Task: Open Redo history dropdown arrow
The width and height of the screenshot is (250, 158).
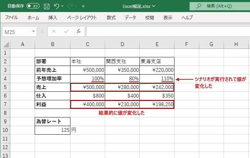Action: pos(76,6)
